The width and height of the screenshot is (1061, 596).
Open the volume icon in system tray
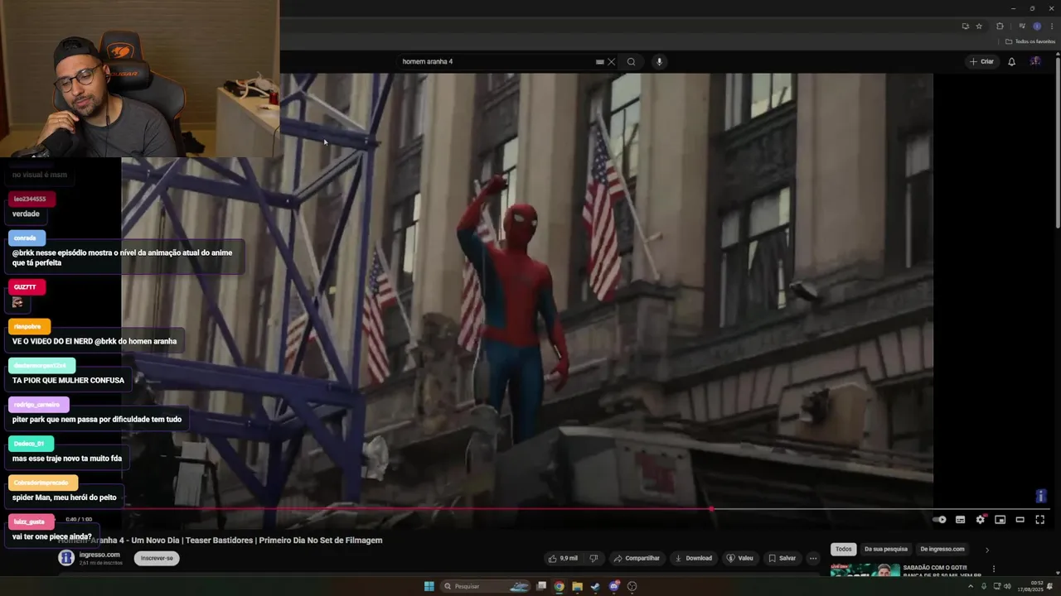[x=1007, y=586]
